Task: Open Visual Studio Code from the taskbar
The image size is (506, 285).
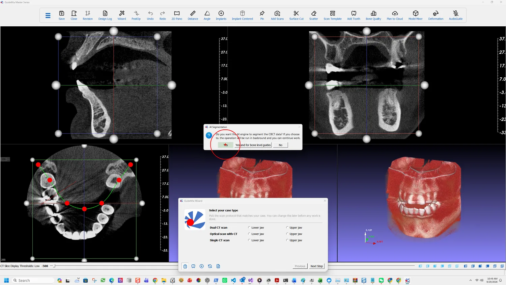Action: click(x=233, y=280)
